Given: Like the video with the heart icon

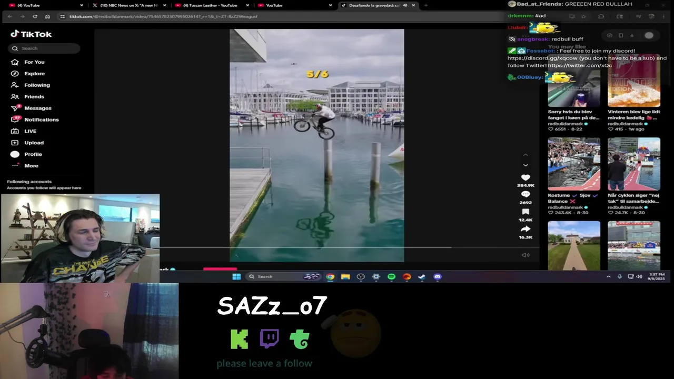Looking at the screenshot, I should (526, 178).
